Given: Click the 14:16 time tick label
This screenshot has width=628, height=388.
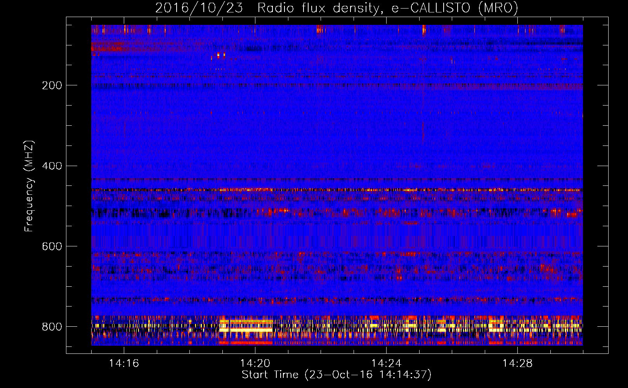Looking at the screenshot, I should [x=124, y=363].
